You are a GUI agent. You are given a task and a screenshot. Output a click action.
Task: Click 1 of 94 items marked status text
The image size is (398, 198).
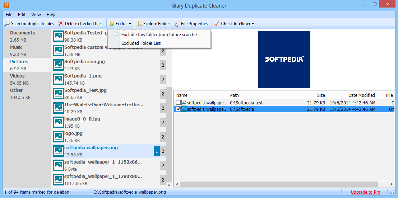(37, 192)
